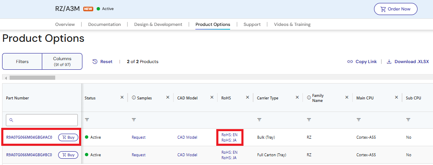The image size is (433, 165).
Task: Remove the Status column
Action: coord(122,97)
